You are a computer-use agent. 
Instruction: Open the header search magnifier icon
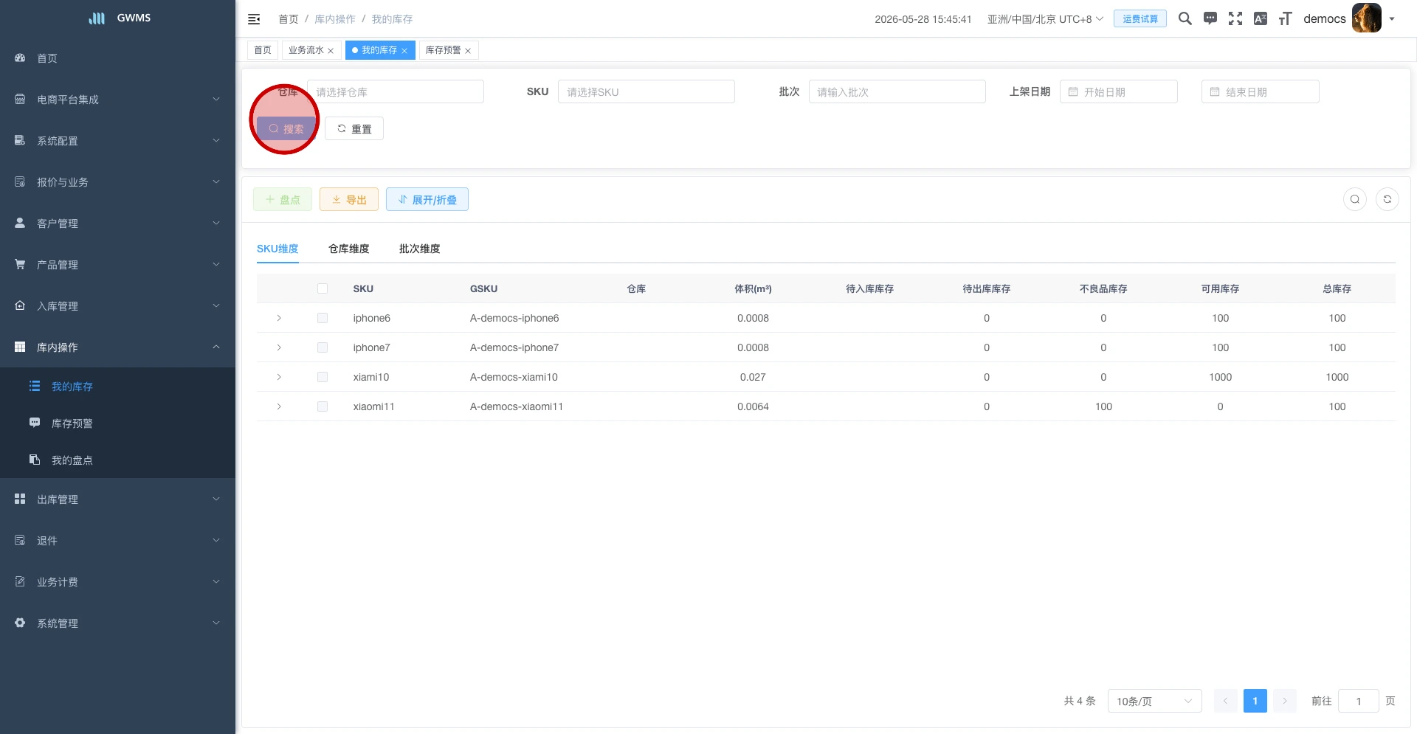tap(1185, 18)
